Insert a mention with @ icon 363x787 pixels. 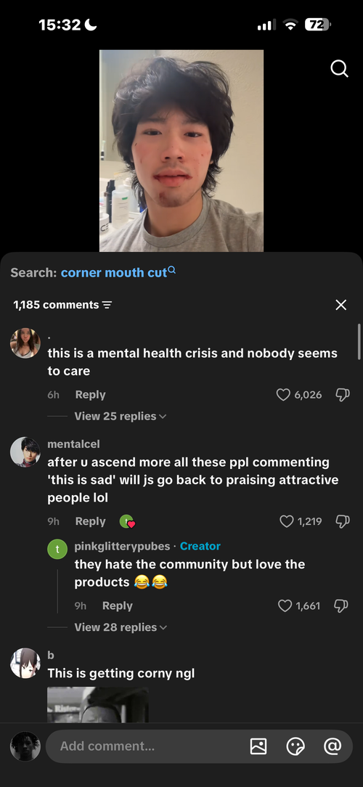pos(333,746)
